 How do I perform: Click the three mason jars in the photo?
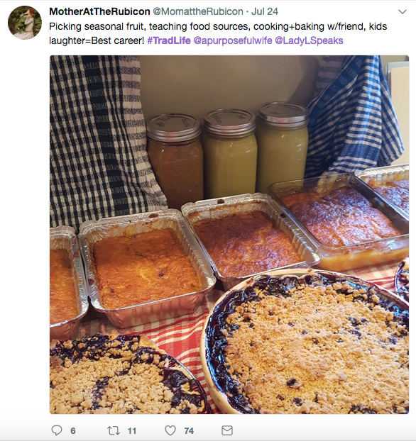(x=228, y=152)
